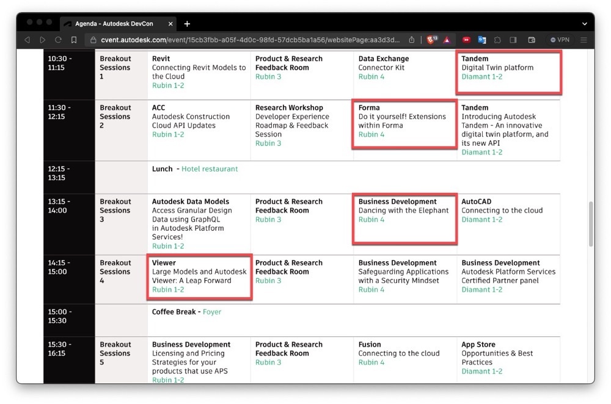
Task: Toggle the VPN button
Action: [x=560, y=40]
